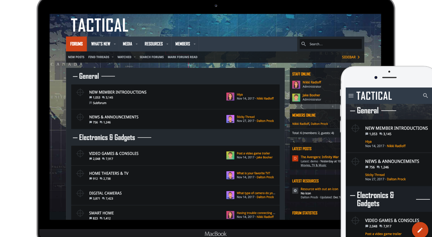Tap the TACTICAL logo on the phone
Image resolution: width=432 pixels, height=237 pixels.
pyautogui.click(x=374, y=96)
